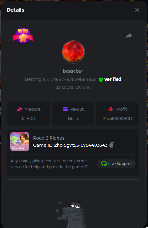
Task: Open bassabar's red moon avatar
Action: coord(73,52)
